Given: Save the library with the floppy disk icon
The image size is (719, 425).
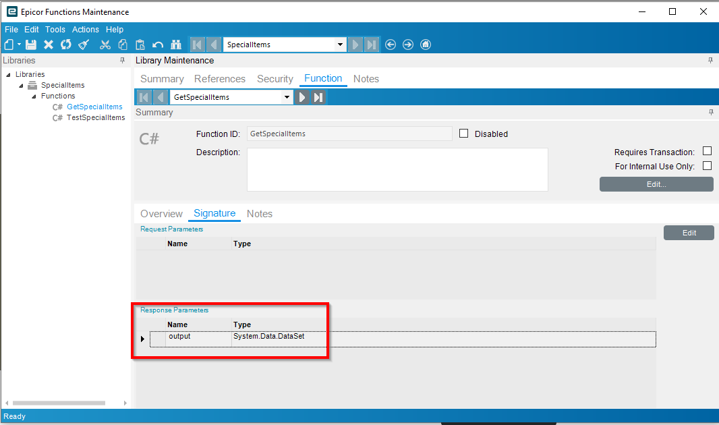Looking at the screenshot, I should (31, 45).
